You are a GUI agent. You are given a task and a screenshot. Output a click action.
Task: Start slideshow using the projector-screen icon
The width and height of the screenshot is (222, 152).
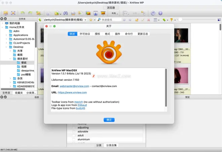103,13
